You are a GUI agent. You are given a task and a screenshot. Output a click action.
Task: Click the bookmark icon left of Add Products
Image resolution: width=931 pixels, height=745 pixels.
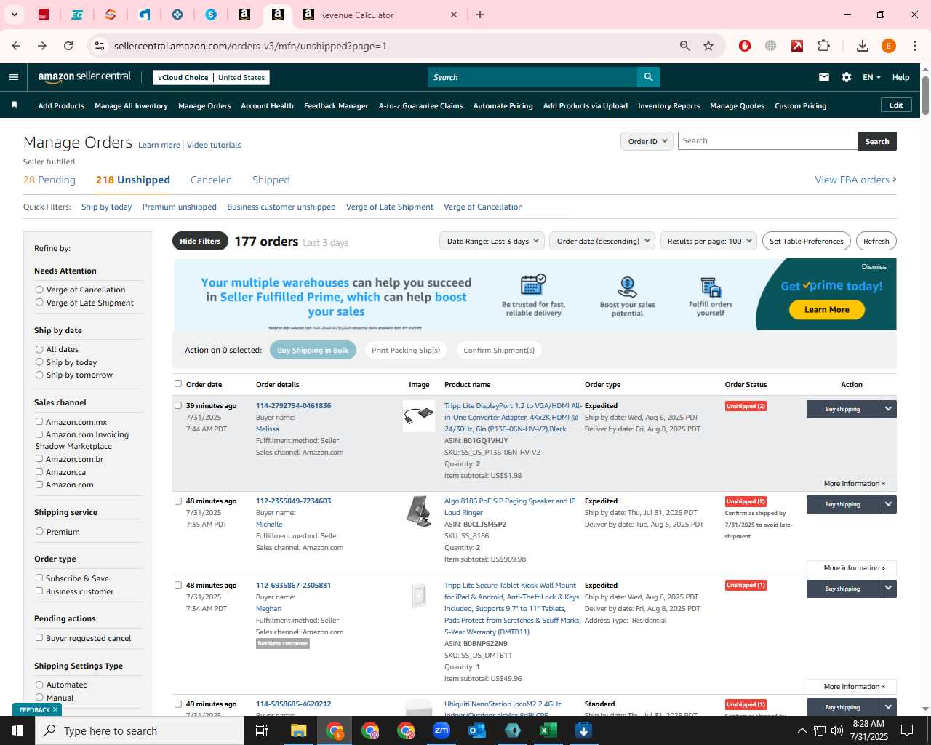[14, 105]
